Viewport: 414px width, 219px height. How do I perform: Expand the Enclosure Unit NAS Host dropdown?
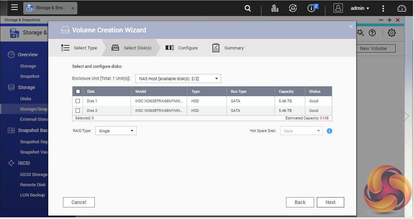tap(178, 79)
